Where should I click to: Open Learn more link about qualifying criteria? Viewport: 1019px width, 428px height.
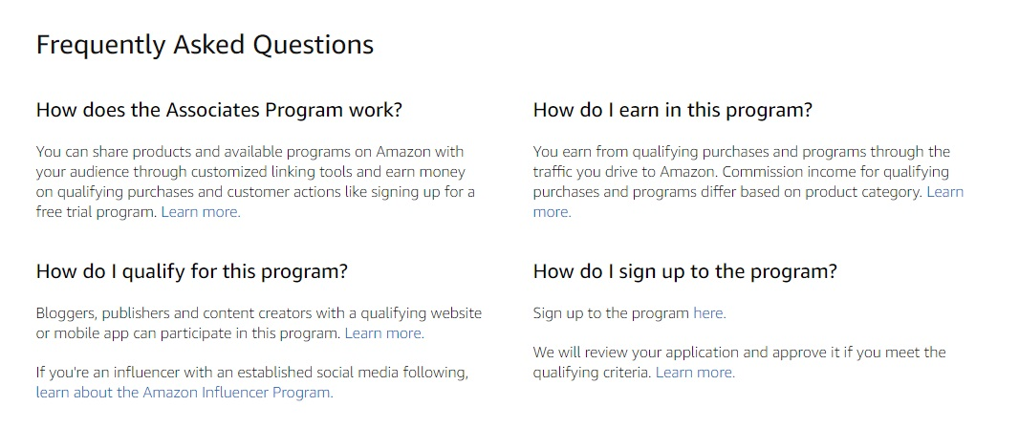pyautogui.click(x=695, y=373)
